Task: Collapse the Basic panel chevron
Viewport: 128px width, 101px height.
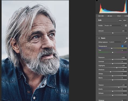Action: pos(99,38)
